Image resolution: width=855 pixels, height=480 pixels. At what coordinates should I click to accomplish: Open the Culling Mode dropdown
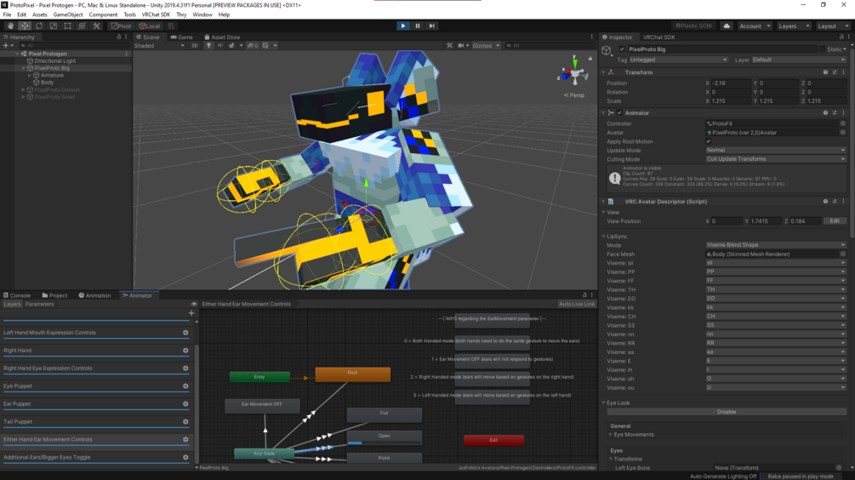pos(775,159)
